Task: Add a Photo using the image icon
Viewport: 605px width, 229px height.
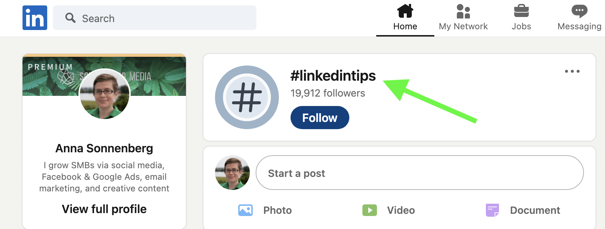Action: coord(245,210)
